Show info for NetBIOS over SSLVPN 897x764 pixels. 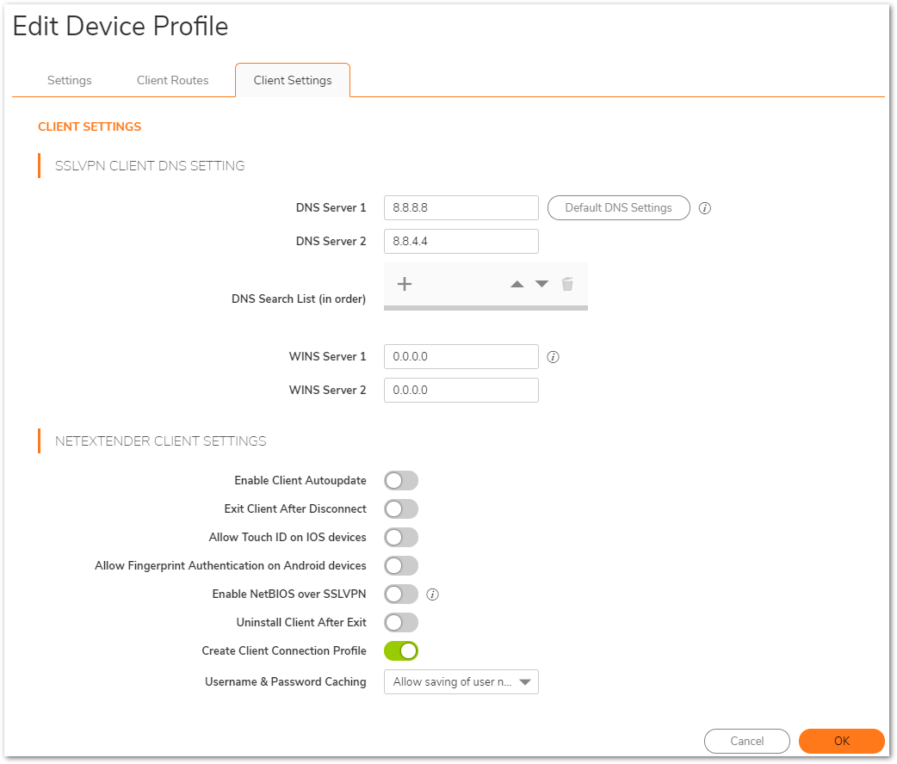(x=434, y=595)
